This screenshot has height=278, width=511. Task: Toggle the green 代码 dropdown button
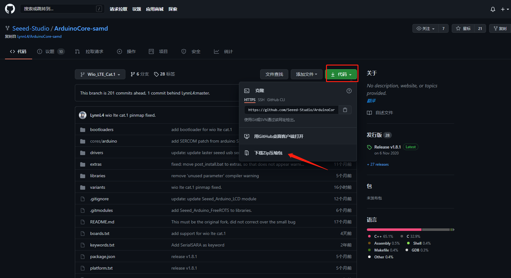pos(341,74)
